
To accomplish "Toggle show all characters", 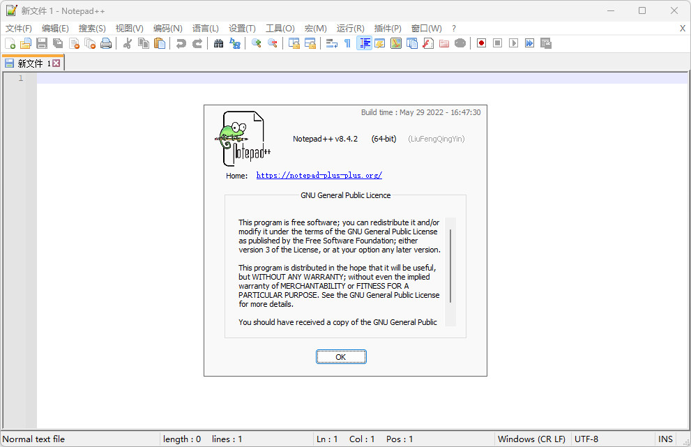I will (x=347, y=43).
